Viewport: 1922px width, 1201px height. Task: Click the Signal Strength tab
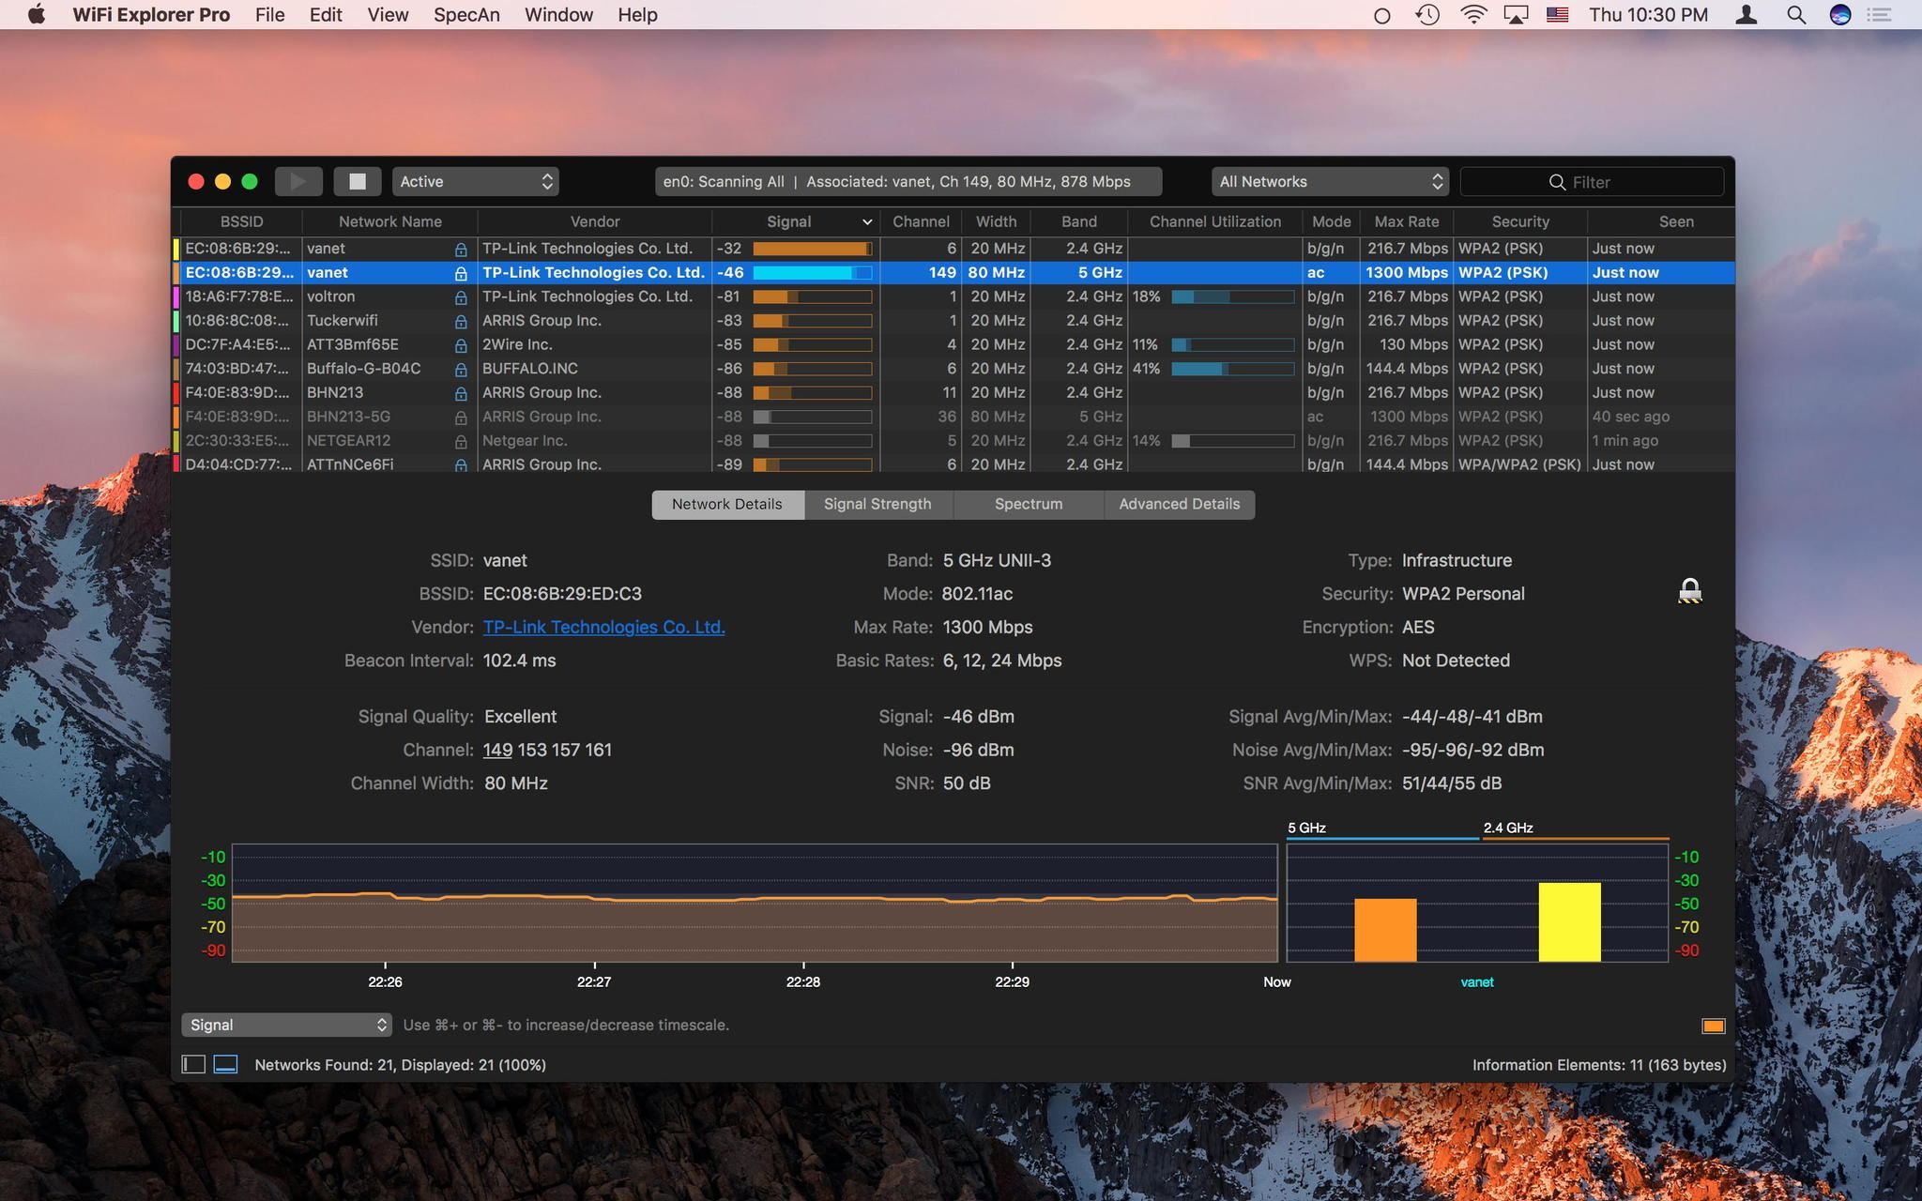[x=877, y=504]
